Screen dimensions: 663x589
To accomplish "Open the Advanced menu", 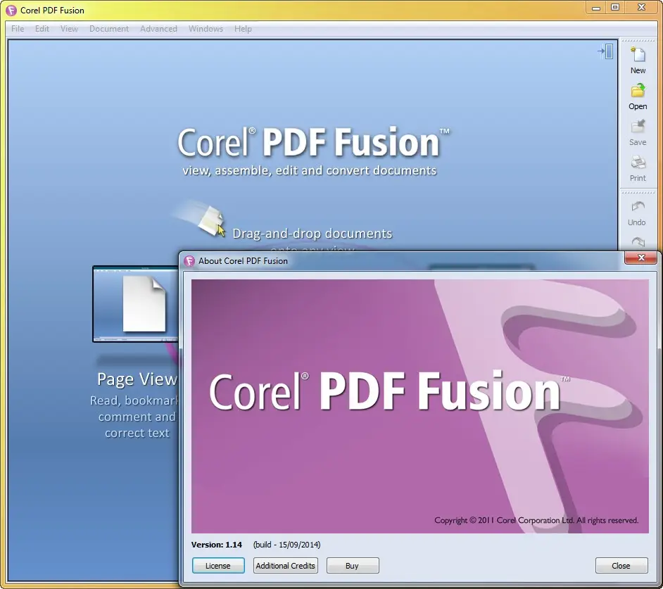I will [158, 29].
